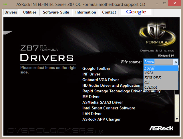The width and height of the screenshot is (183, 139).
Task: Select INF Driver
Action: click(x=91, y=74)
